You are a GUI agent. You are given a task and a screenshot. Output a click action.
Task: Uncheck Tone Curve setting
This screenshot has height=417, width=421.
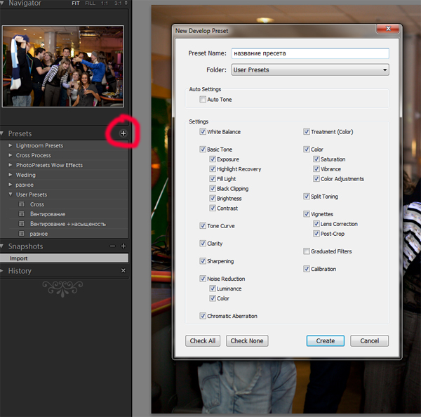203,225
